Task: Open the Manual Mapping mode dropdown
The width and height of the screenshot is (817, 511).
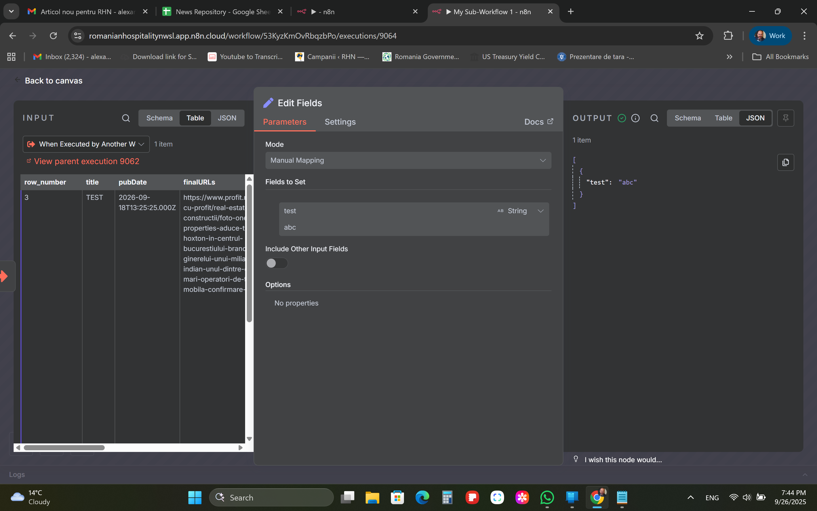Action: pyautogui.click(x=408, y=160)
